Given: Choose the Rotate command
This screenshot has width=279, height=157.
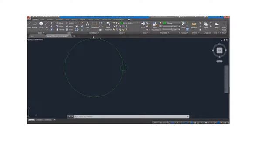Looking at the screenshot, I should (70, 23).
